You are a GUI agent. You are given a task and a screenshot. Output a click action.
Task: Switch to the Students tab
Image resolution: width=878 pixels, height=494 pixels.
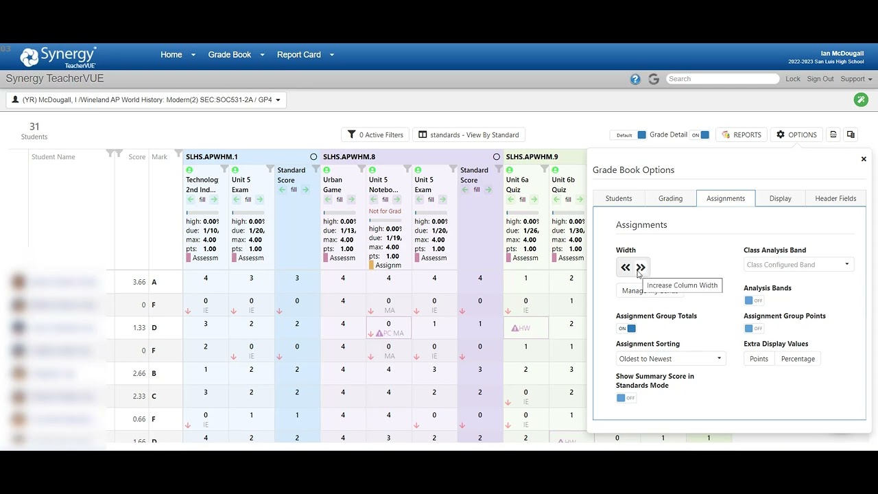tap(619, 198)
